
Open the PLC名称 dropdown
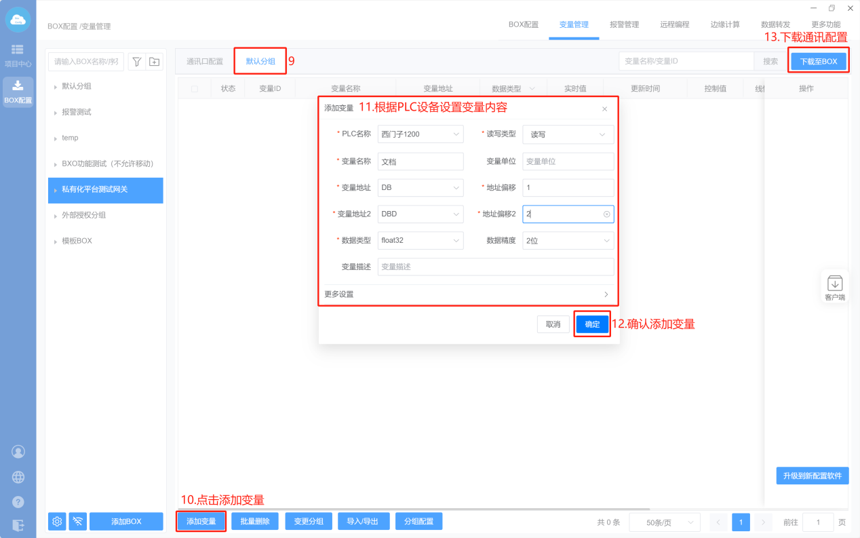tap(421, 134)
